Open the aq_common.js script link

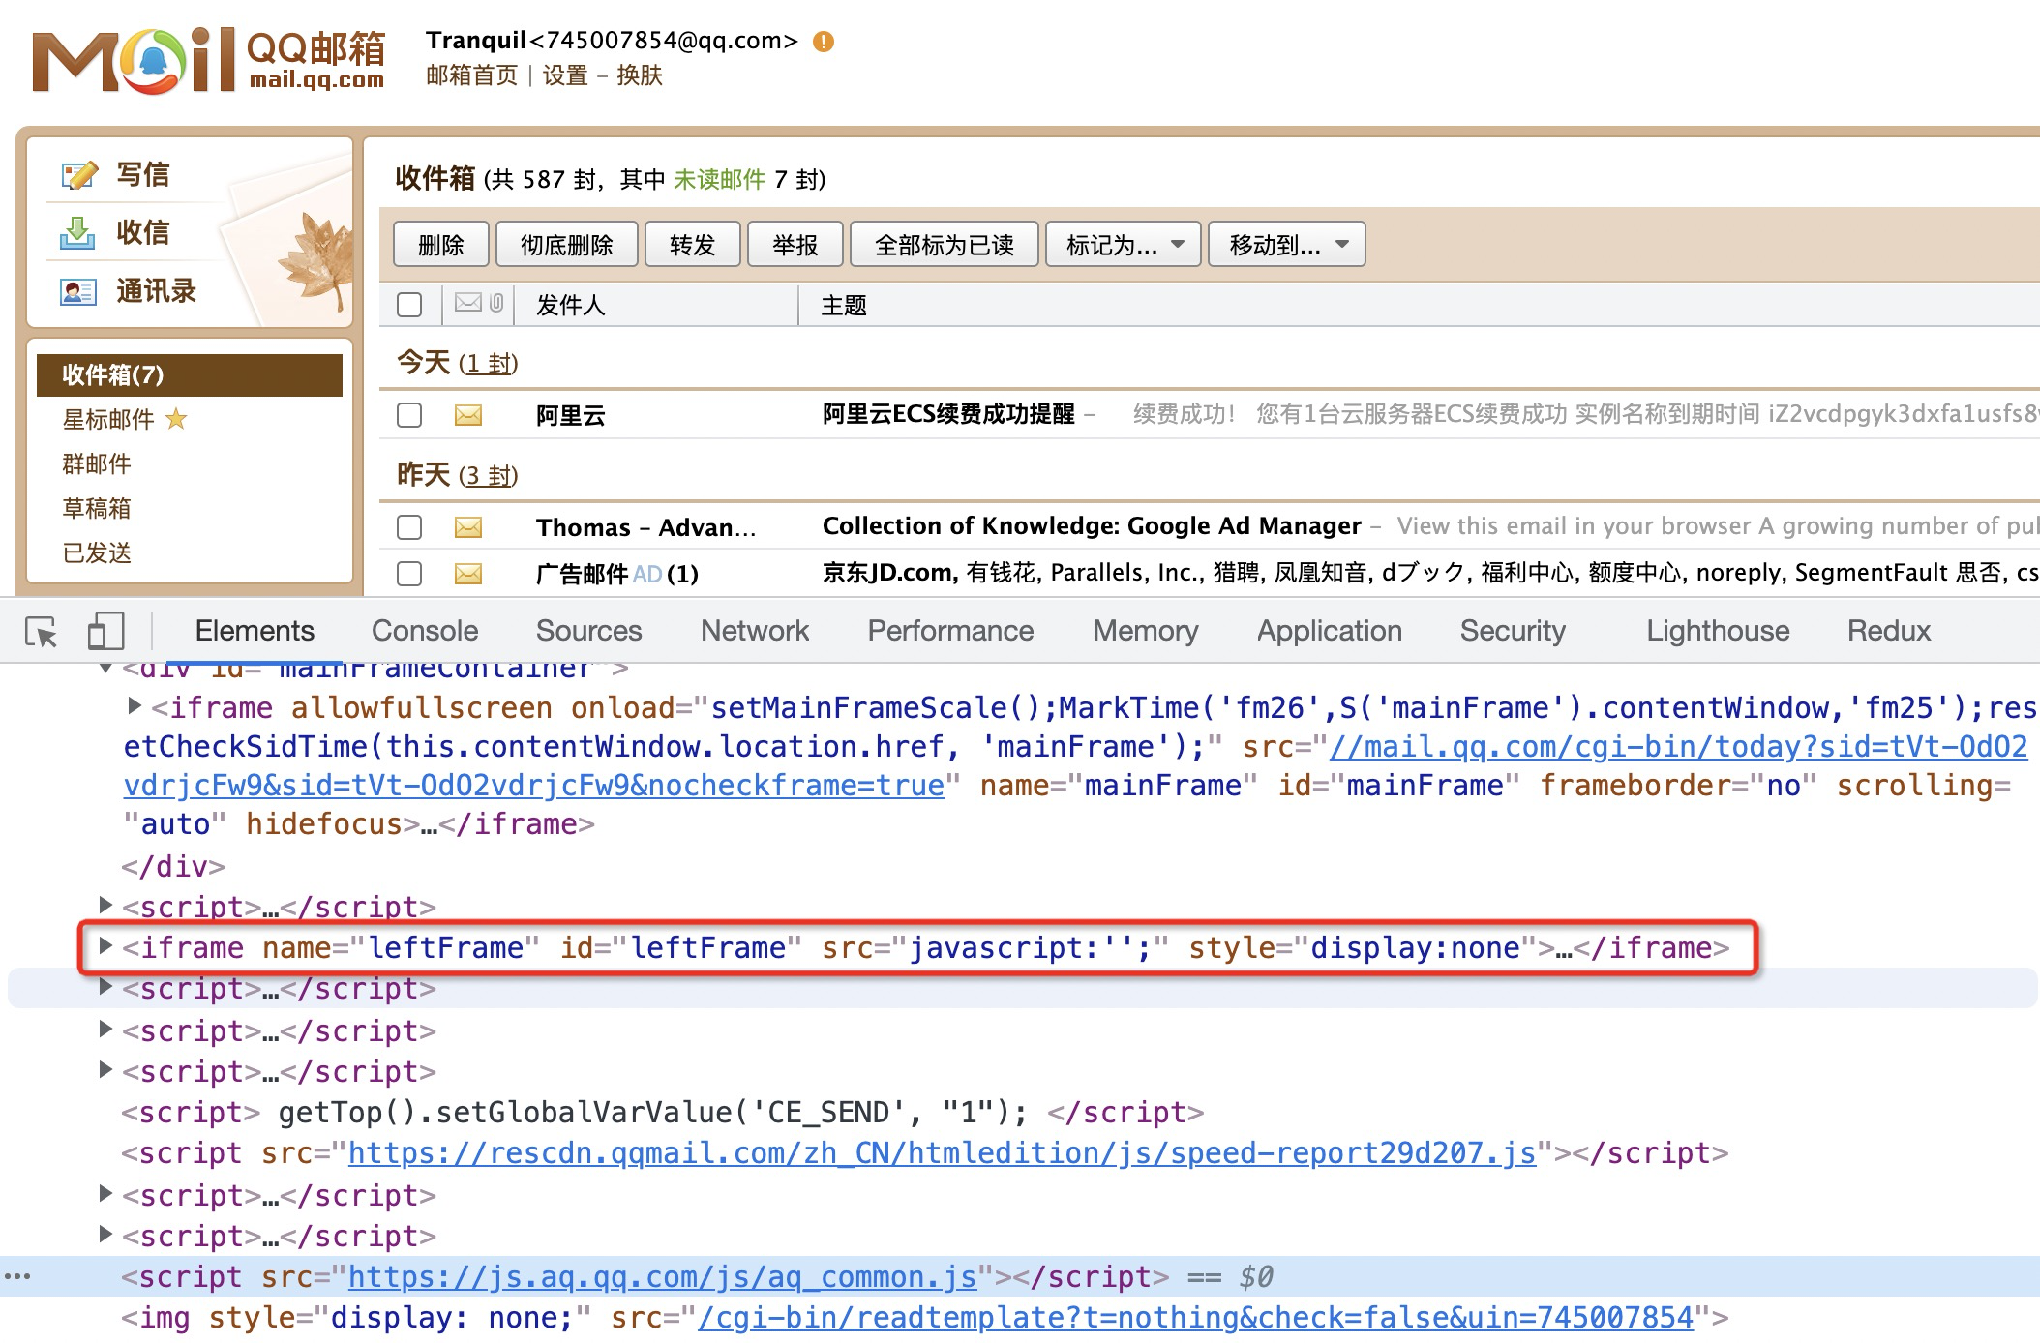662,1277
